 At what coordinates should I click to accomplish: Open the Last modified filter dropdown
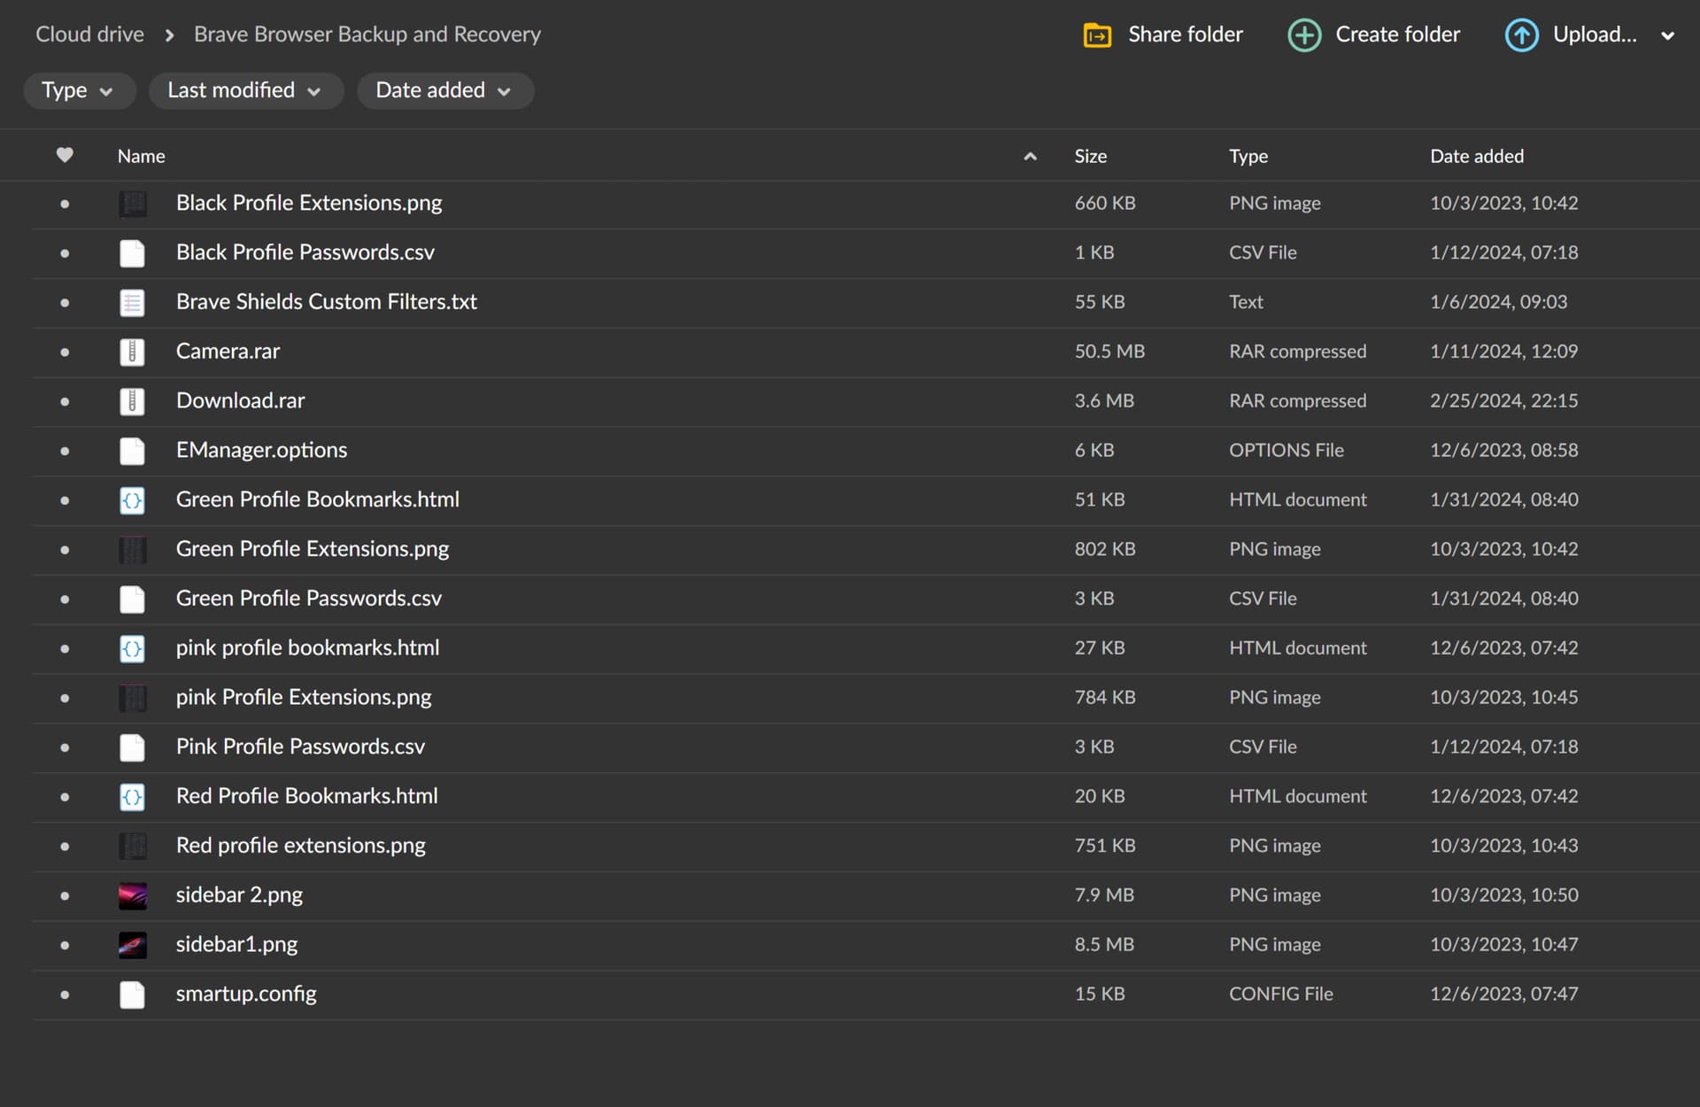coord(245,90)
